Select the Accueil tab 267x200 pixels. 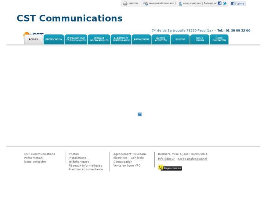[x=33, y=40]
